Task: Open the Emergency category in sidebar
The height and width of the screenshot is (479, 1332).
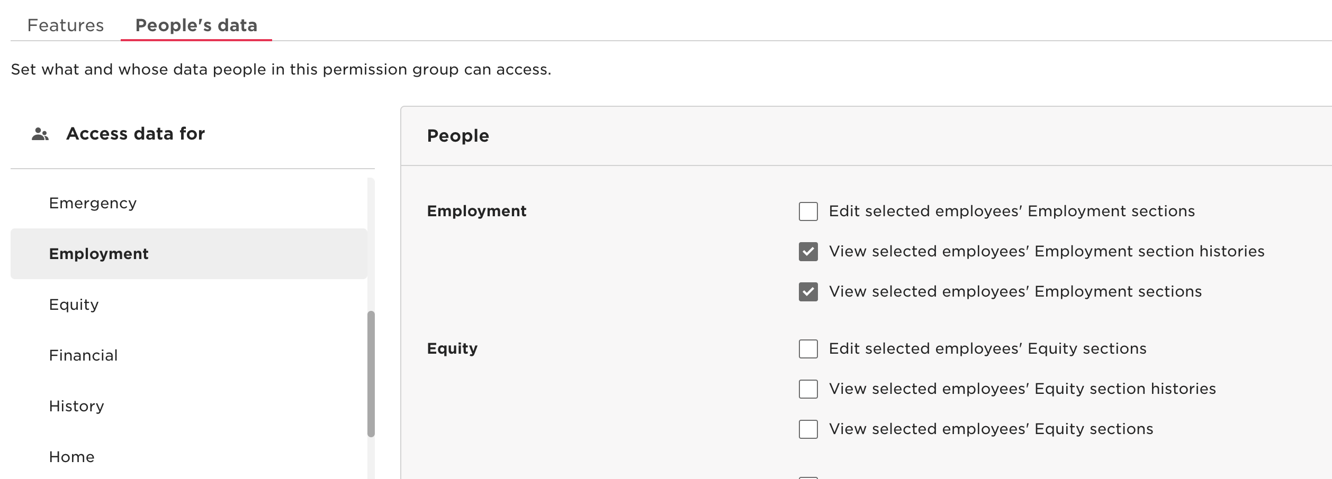Action: click(x=188, y=203)
